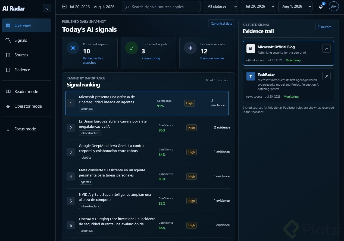The image size is (344, 241).
Task: Open TechRadar external link arrow
Action: pyautogui.click(x=326, y=76)
